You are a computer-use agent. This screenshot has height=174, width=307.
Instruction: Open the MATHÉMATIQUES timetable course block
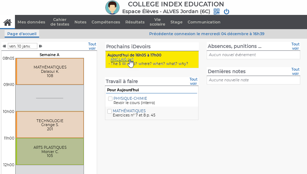[50, 71]
